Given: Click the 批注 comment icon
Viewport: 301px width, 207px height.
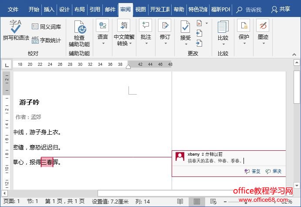Looking at the screenshot, I should click(145, 25).
